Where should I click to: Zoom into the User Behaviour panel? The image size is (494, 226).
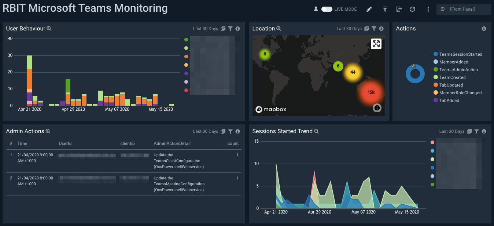click(49, 29)
